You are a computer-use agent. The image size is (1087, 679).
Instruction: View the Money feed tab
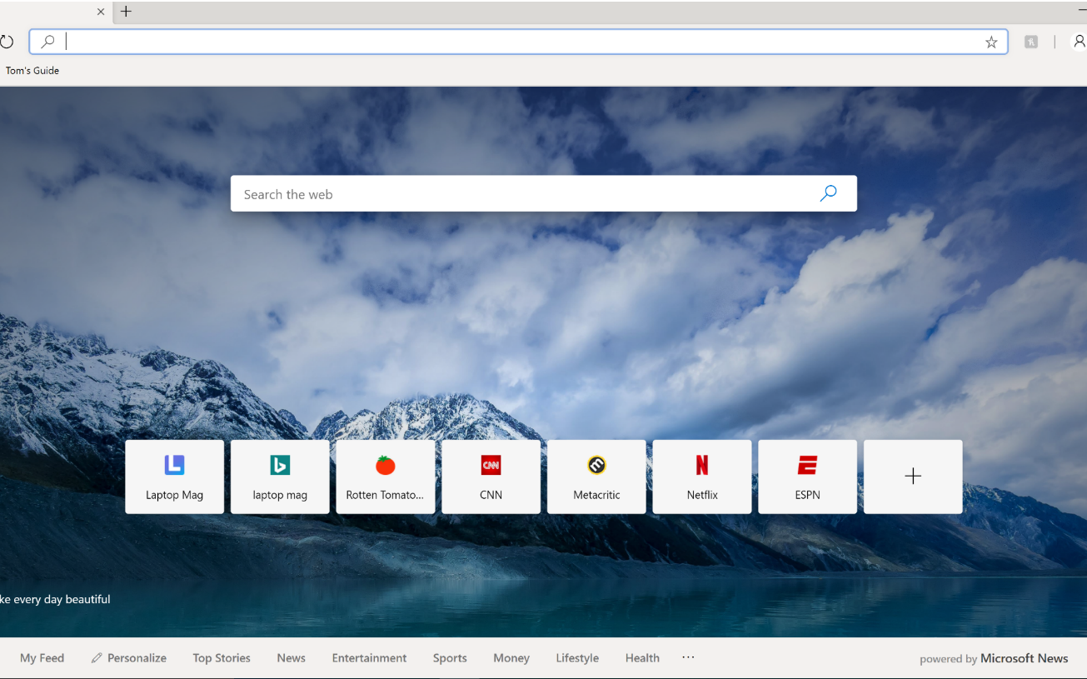(x=511, y=658)
